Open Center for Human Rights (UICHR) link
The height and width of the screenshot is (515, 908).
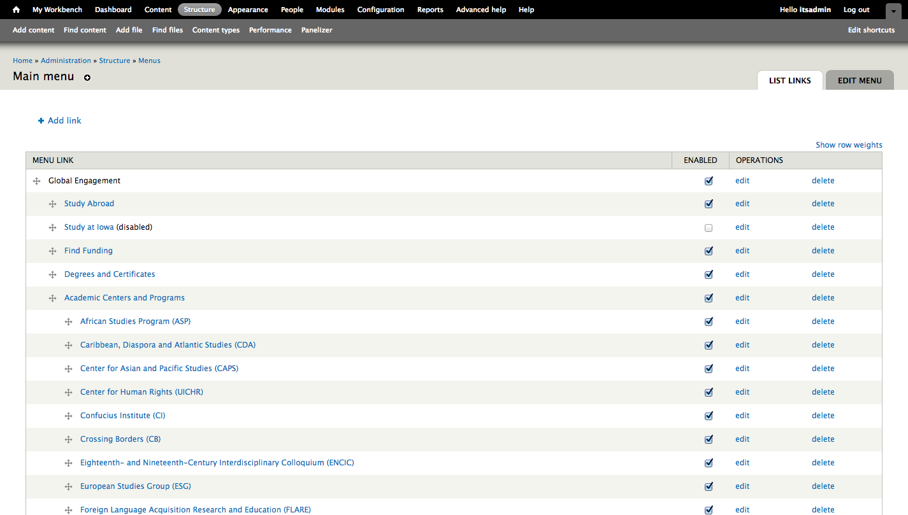click(141, 392)
